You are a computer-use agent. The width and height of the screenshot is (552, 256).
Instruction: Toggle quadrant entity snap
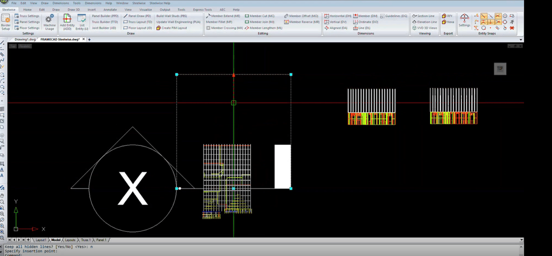tap(505, 22)
